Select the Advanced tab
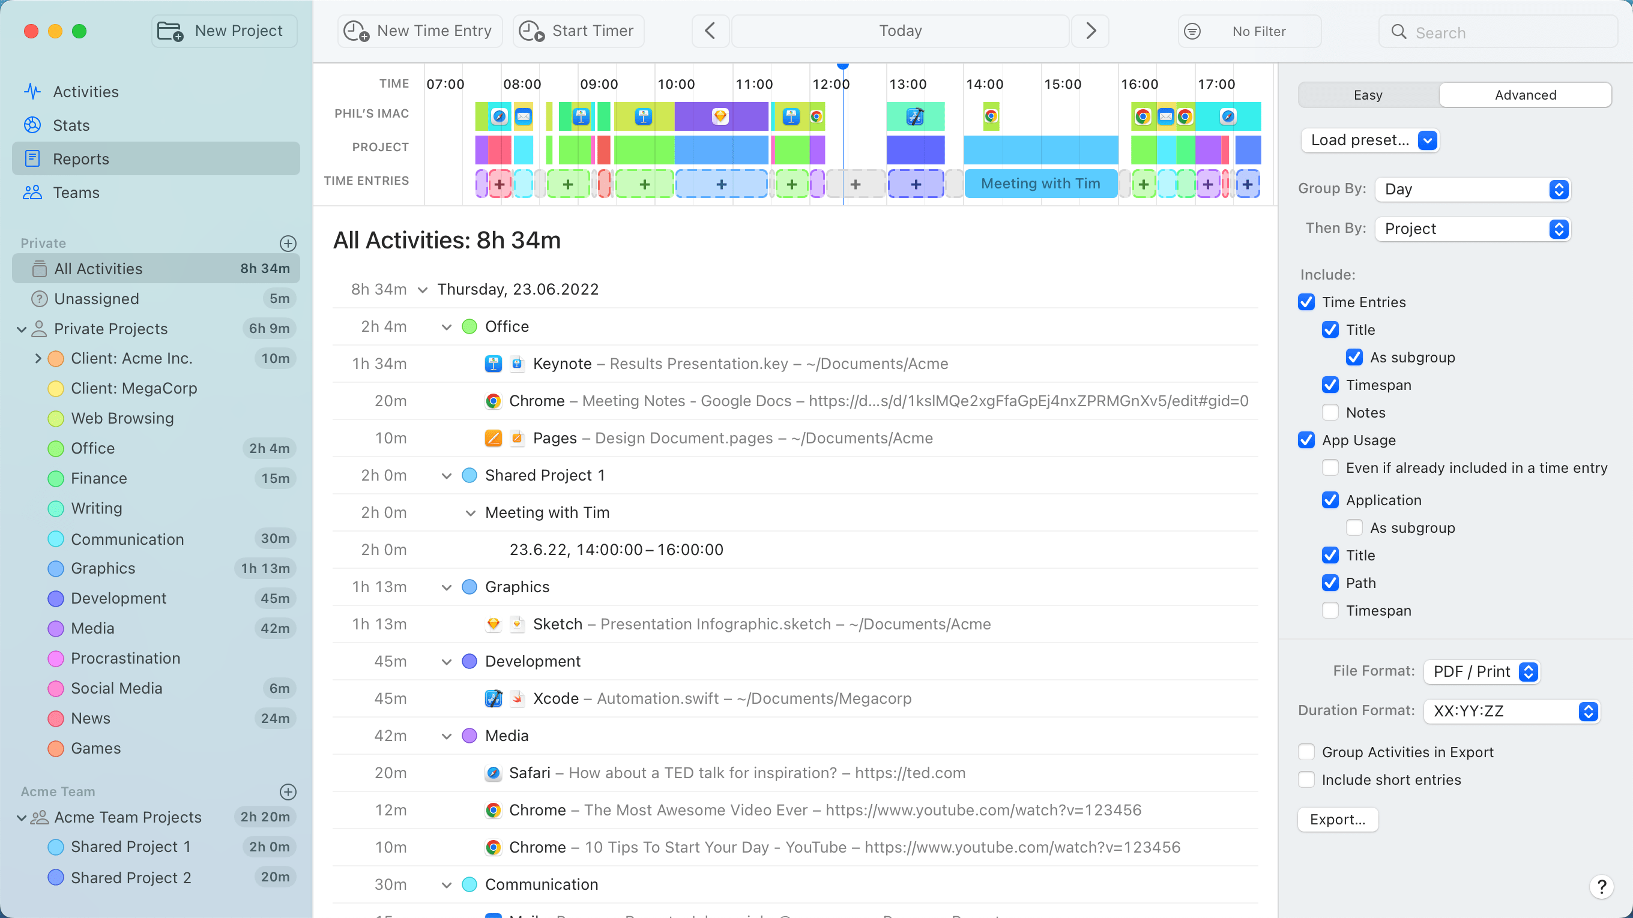Screen dimensions: 1633x918 [x=1525, y=94]
